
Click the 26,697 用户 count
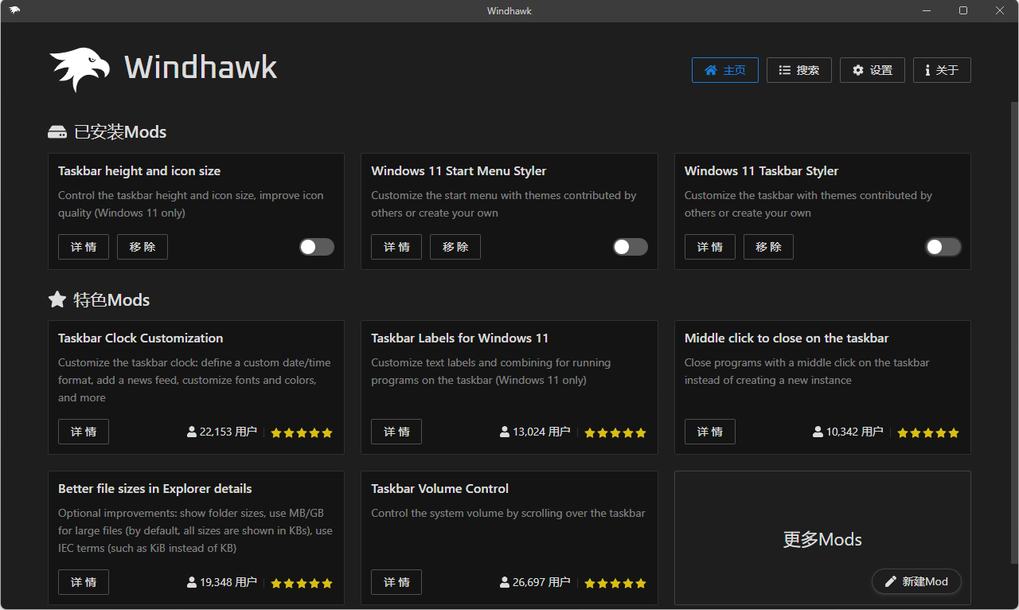[541, 582]
